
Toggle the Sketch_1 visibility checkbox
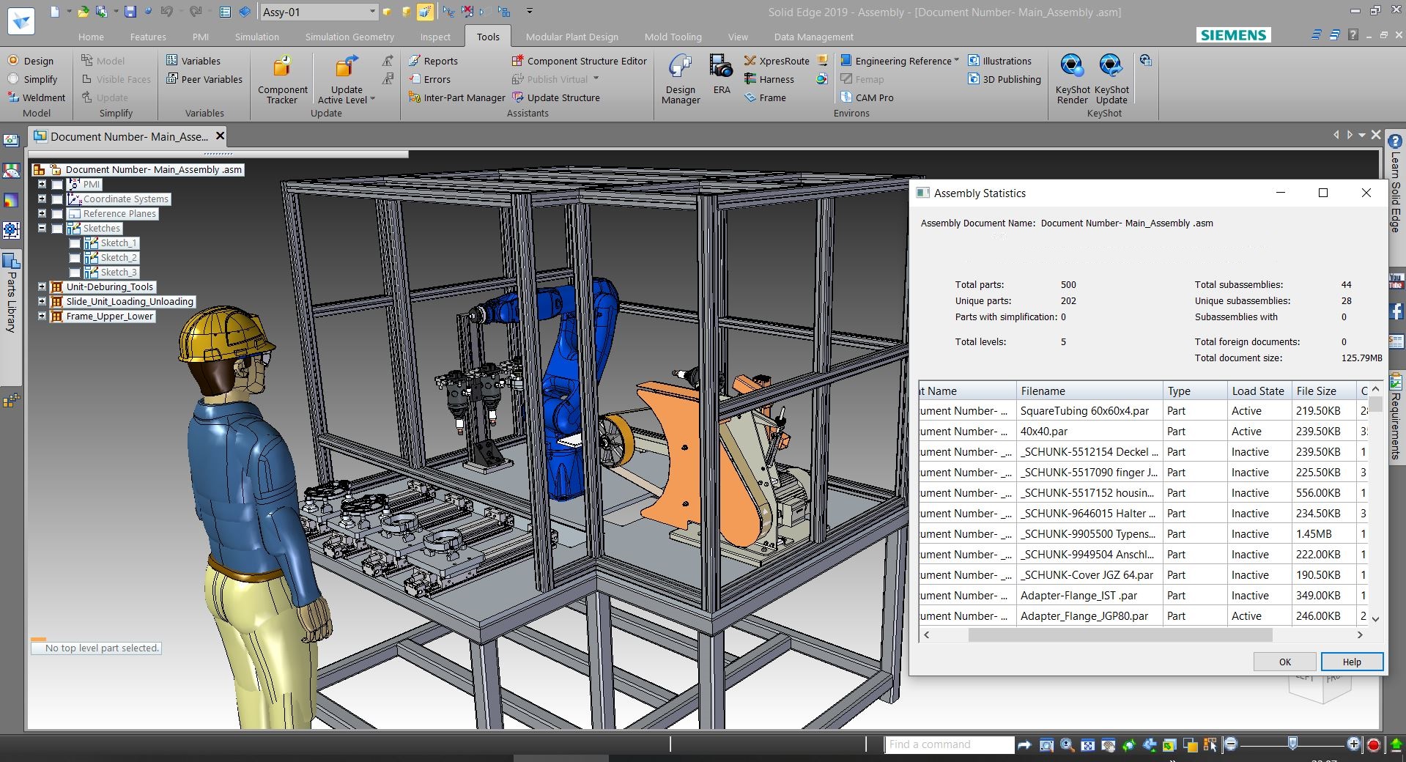point(75,243)
